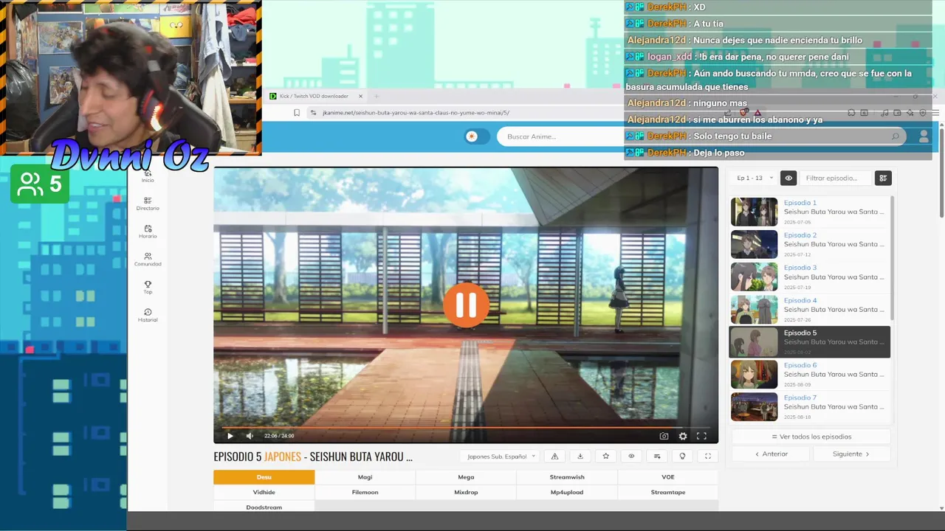Open the Japones Sub. Español language dropdown
The image size is (945, 531).
click(x=501, y=457)
